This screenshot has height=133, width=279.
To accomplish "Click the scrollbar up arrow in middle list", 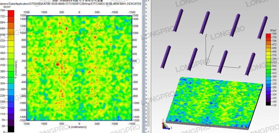I will 149,1.
